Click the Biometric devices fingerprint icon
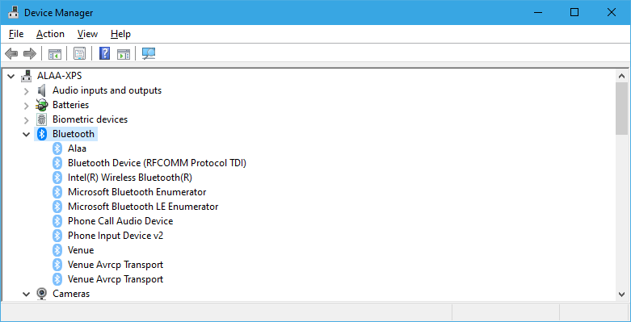The width and height of the screenshot is (631, 322). pyautogui.click(x=41, y=119)
